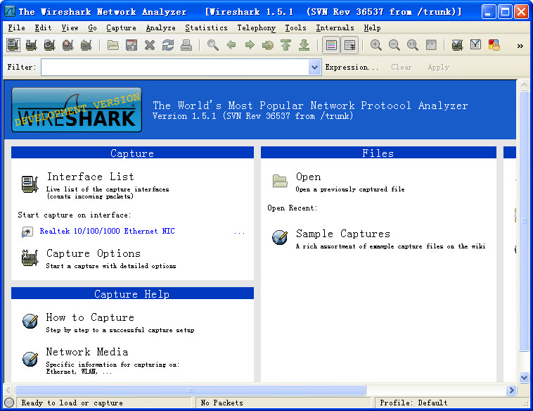Click the Realtek interface network card icon
Viewport: 533px width, 411px height.
(27, 232)
